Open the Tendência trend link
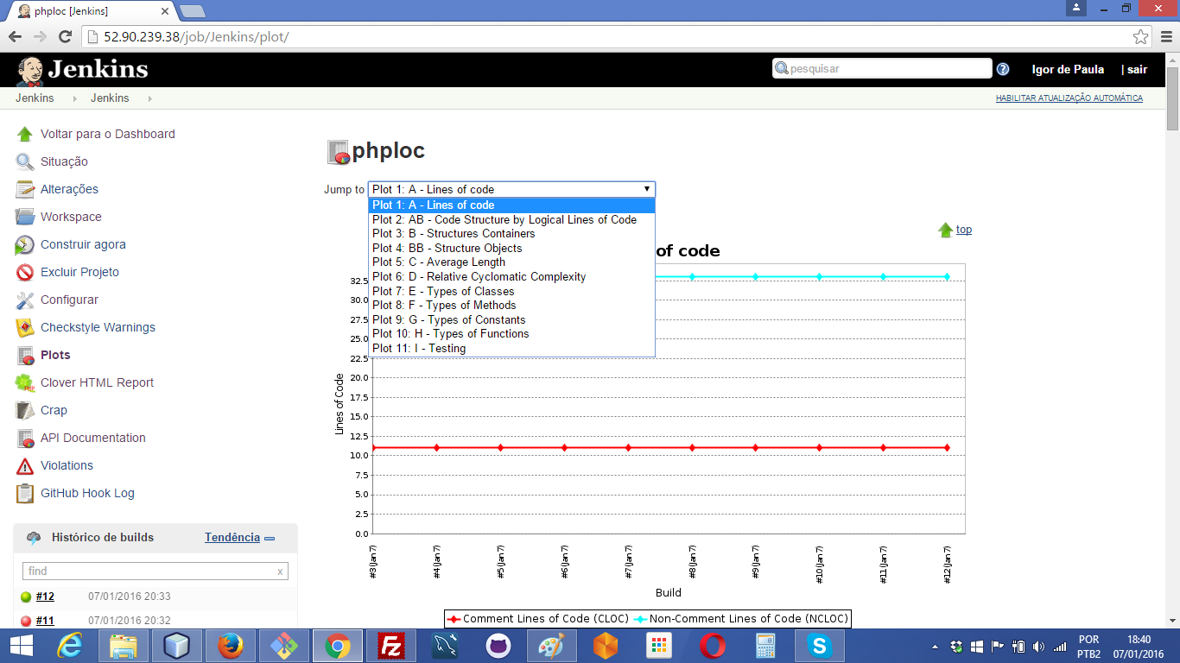The width and height of the screenshot is (1180, 663). point(232,537)
